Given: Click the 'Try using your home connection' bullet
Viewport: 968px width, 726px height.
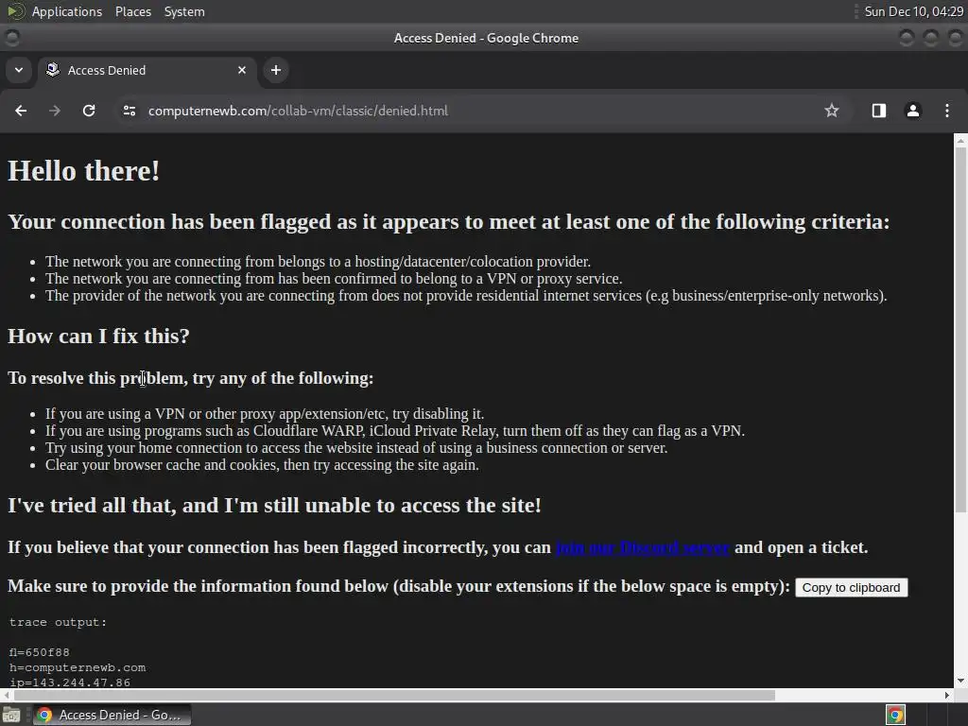Looking at the screenshot, I should pos(356,447).
